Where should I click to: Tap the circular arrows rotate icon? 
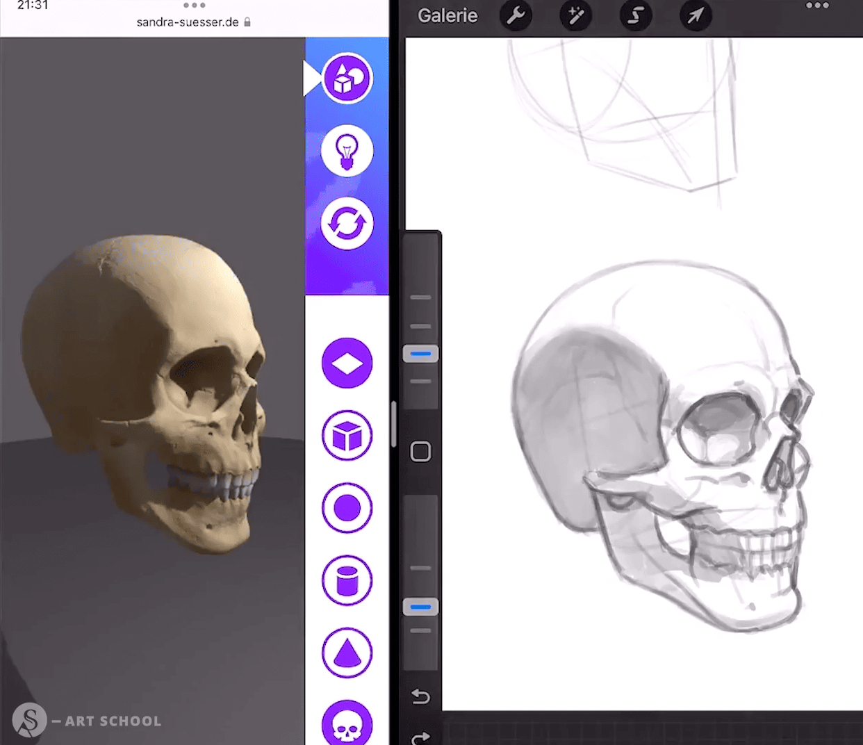[x=347, y=224]
